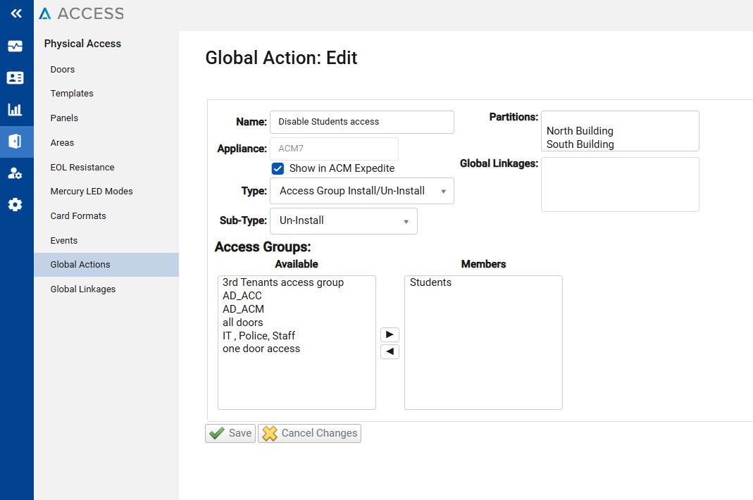The height and width of the screenshot is (500, 753).
Task: Open the Sub-Type dropdown
Action: (x=344, y=221)
